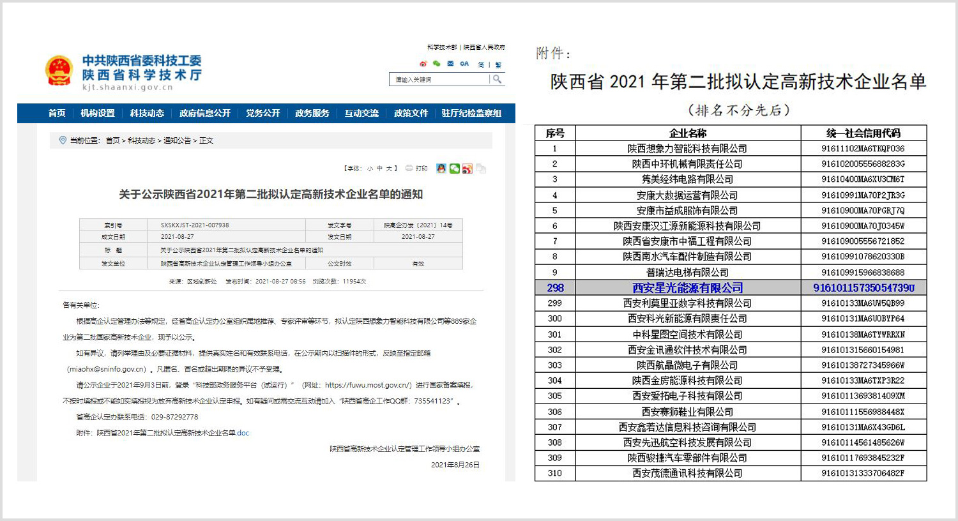958x521 pixels.
Task: Click the article title heading
Action: pos(271,194)
